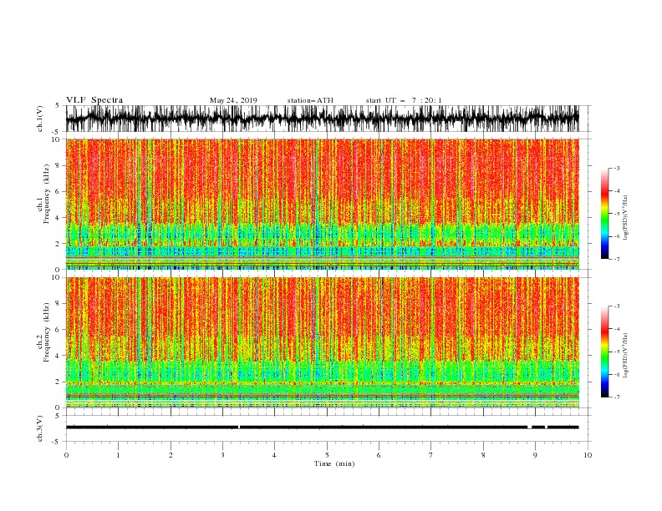Click the "ch.1 Frequency (kHz)" axis label
The image size is (662, 511).
[x=43, y=195]
